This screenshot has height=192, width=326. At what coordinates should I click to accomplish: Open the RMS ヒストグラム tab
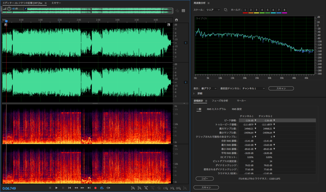pos(216,109)
